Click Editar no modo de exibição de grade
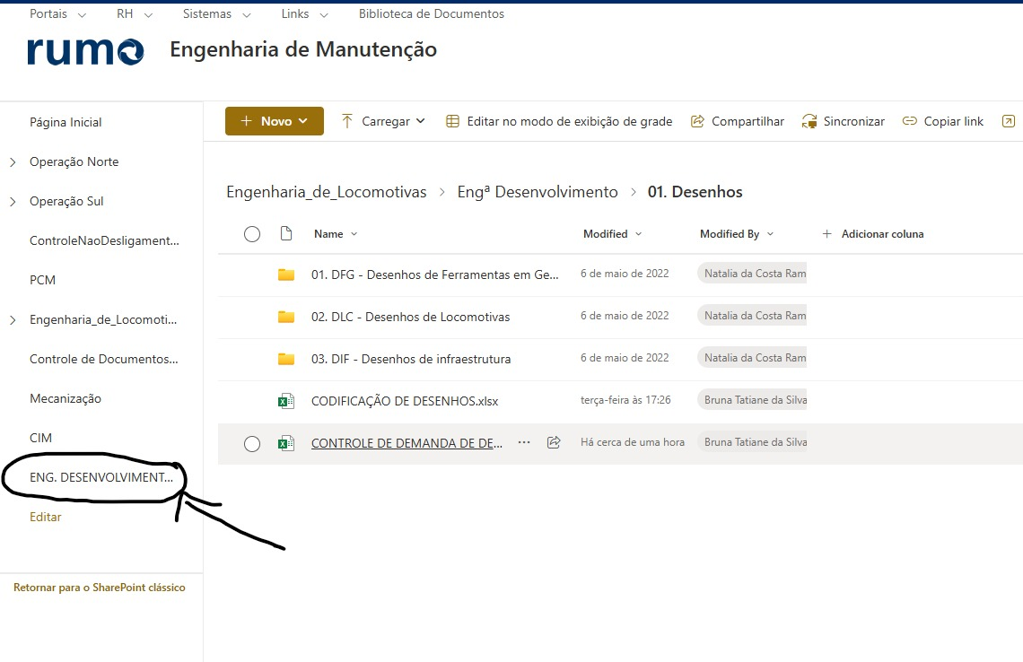Image resolution: width=1023 pixels, height=662 pixels. coord(558,121)
